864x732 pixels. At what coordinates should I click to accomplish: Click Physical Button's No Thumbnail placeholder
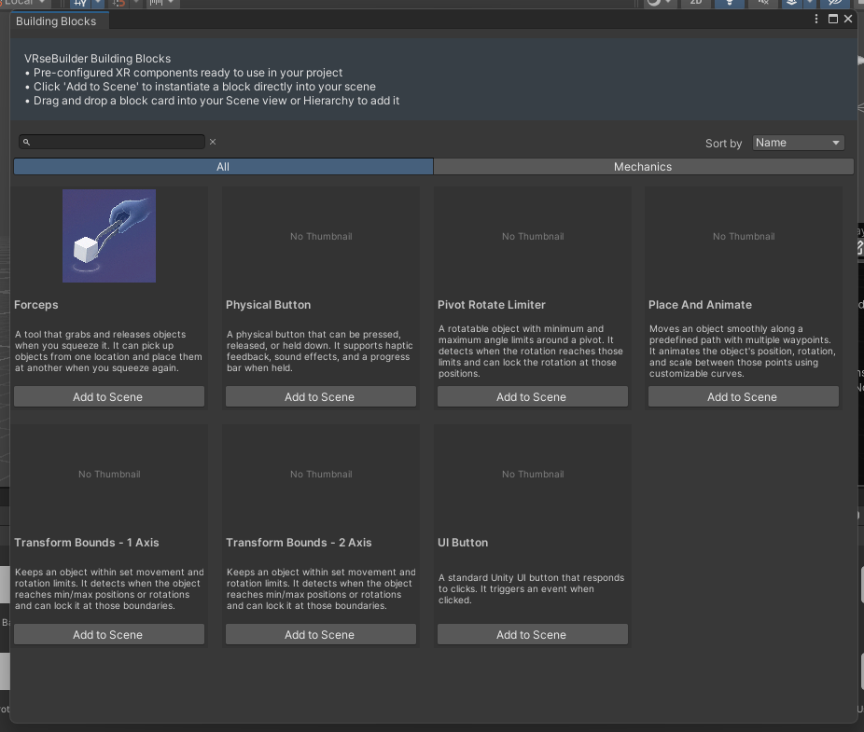321,236
